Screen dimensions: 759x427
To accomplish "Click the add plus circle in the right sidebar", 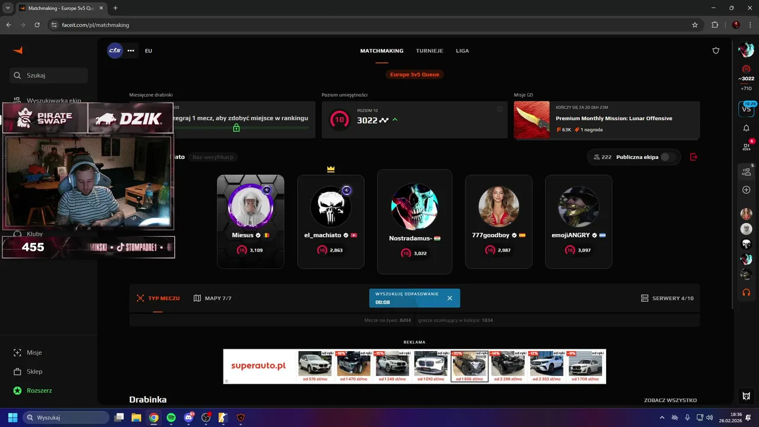I will pos(746,190).
